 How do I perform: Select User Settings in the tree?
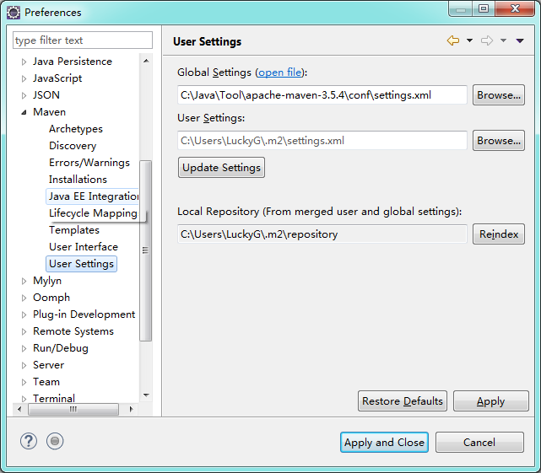tap(81, 264)
